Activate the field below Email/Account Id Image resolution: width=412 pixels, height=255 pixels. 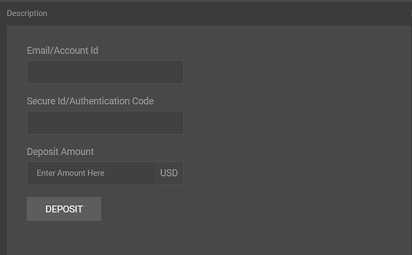click(x=105, y=72)
